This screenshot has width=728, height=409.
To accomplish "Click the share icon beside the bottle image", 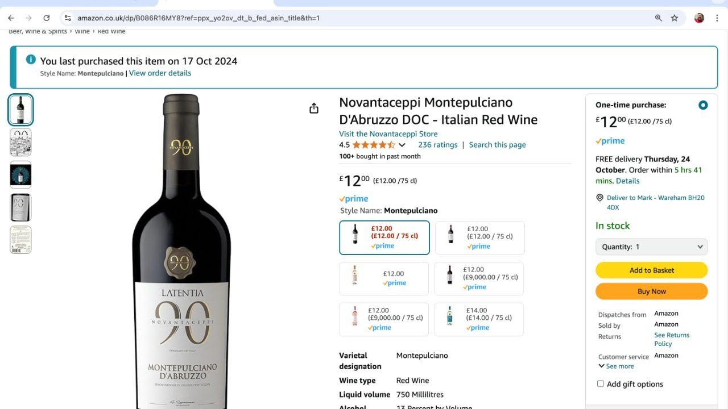I will coord(314,108).
